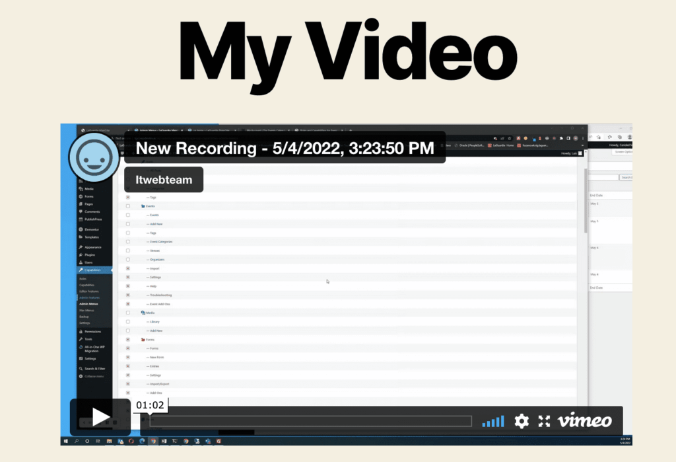The height and width of the screenshot is (462, 676).
Task: Toggle the Library checkbox
Action: pos(127,322)
